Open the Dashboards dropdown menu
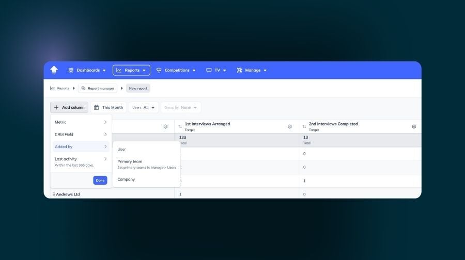Image resolution: width=465 pixels, height=260 pixels. click(87, 70)
